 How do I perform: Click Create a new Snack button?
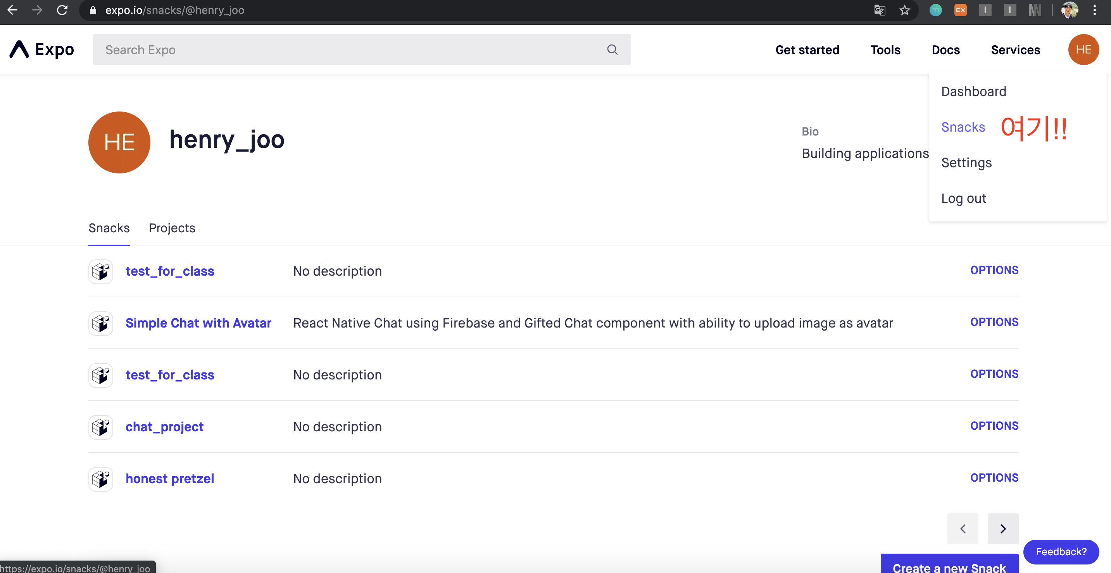tap(949, 566)
